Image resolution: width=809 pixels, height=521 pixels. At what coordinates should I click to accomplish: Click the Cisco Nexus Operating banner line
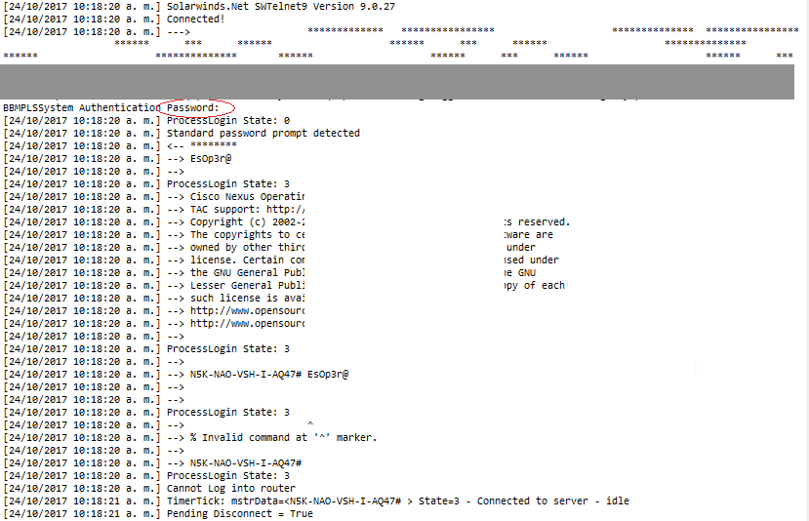point(248,196)
